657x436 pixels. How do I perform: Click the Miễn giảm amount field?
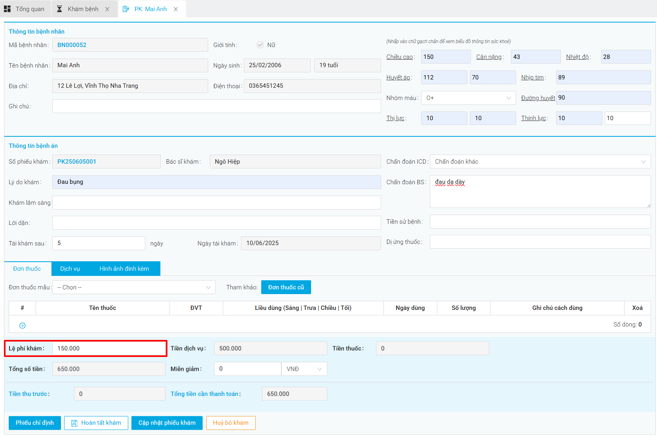tap(248, 369)
